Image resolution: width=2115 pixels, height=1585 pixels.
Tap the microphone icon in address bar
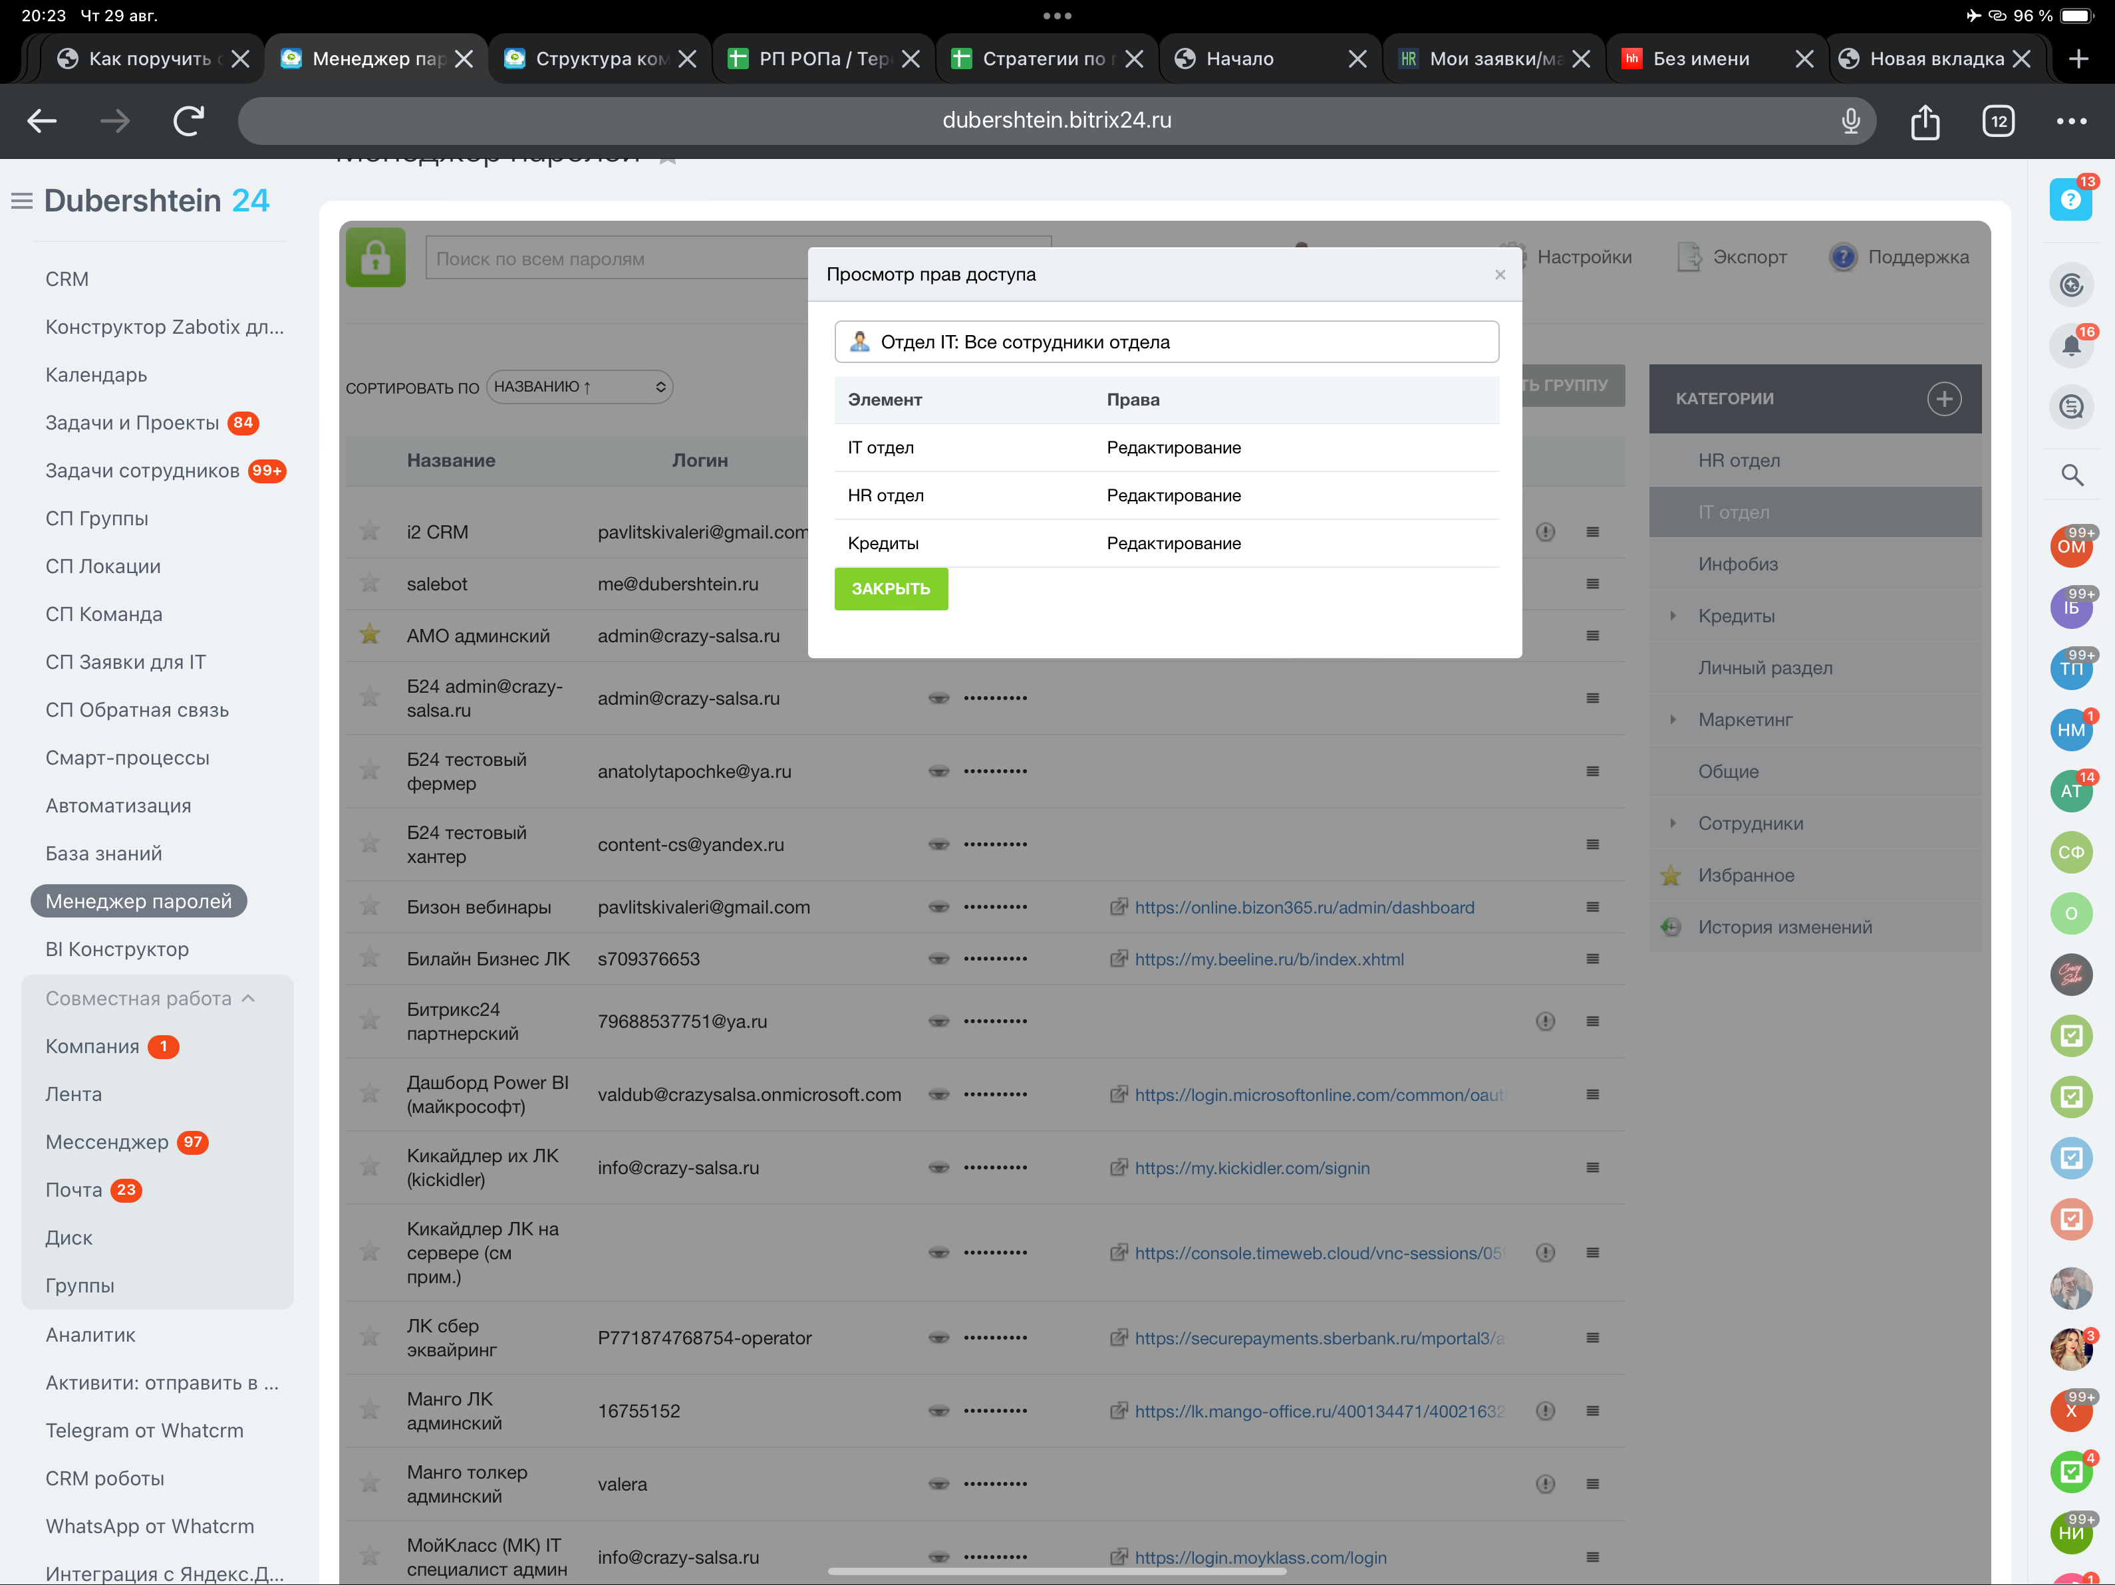pos(1851,120)
